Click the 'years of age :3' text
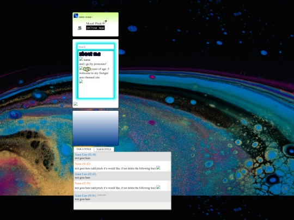This screenshot has width=294, height=220. click(x=100, y=69)
